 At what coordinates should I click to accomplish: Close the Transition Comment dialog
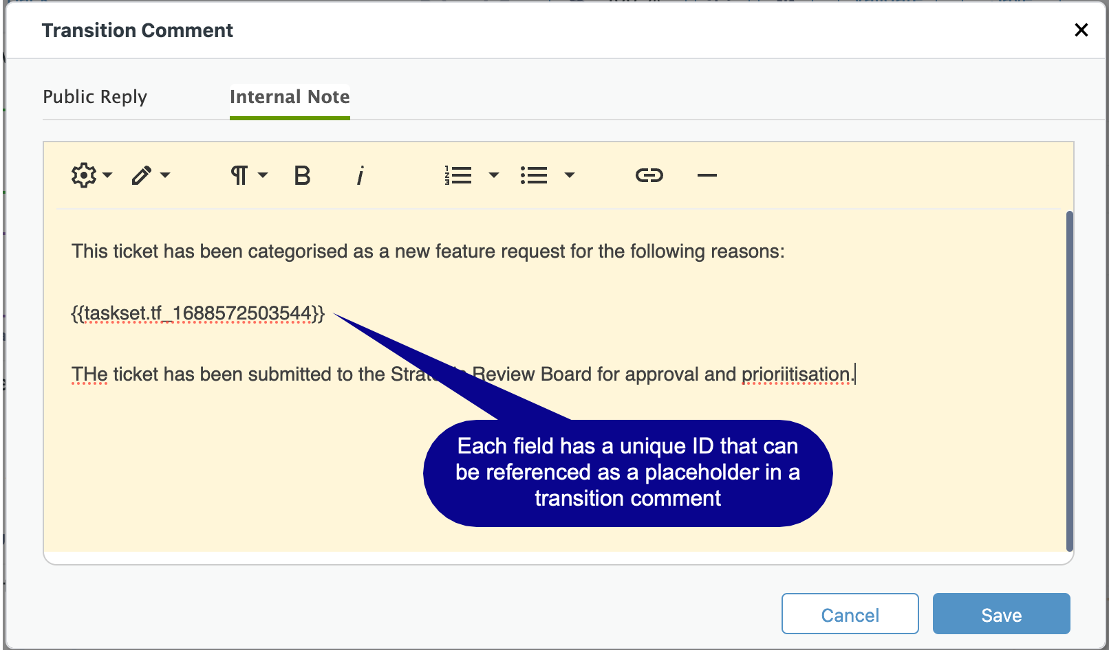click(x=1081, y=30)
